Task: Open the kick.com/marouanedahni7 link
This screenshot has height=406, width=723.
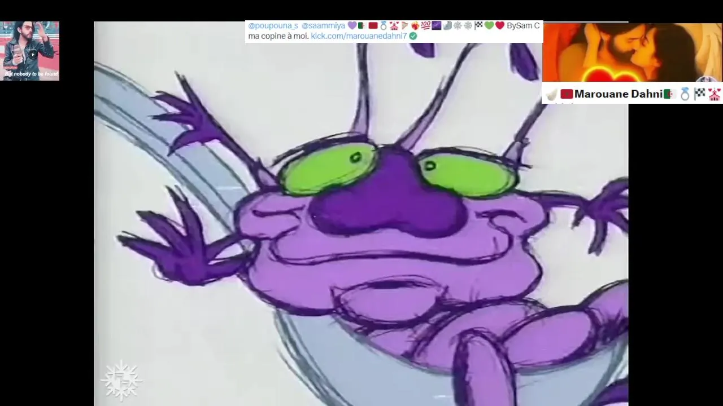Action: (359, 36)
